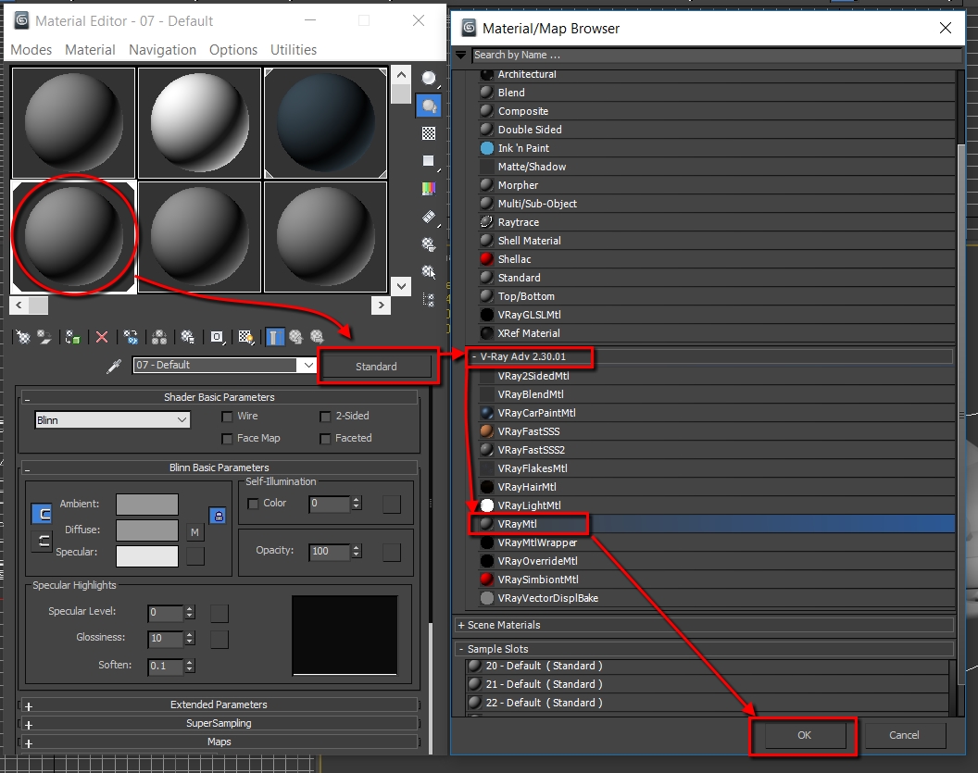The image size is (978, 773).
Task: Open the Utilities menu
Action: 294,50
